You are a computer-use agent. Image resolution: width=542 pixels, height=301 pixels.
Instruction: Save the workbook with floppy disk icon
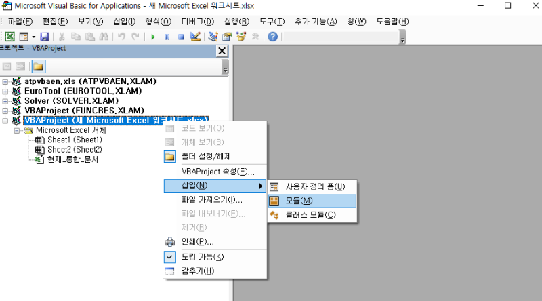tap(45, 37)
